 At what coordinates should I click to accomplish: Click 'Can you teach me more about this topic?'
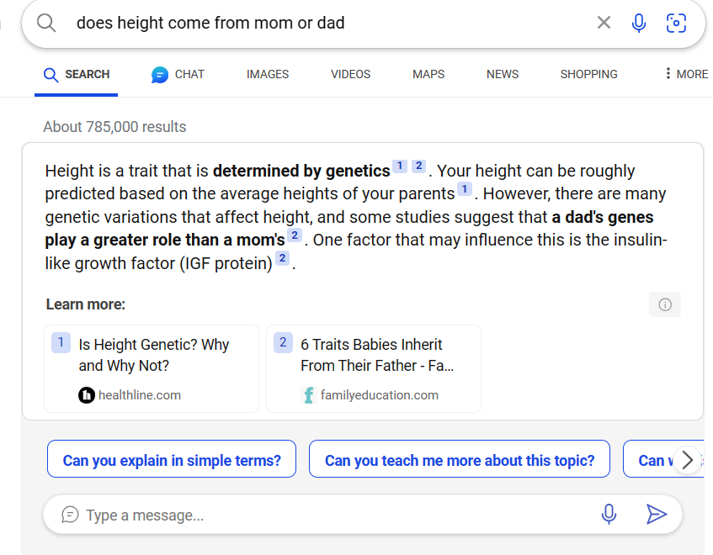click(460, 460)
